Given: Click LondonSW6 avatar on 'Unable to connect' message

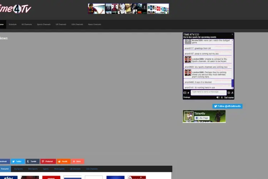Looking at the screenshot, I should click(x=188, y=59).
